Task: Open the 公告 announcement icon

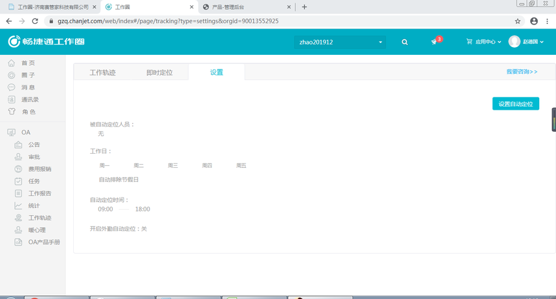Action: [x=18, y=145]
